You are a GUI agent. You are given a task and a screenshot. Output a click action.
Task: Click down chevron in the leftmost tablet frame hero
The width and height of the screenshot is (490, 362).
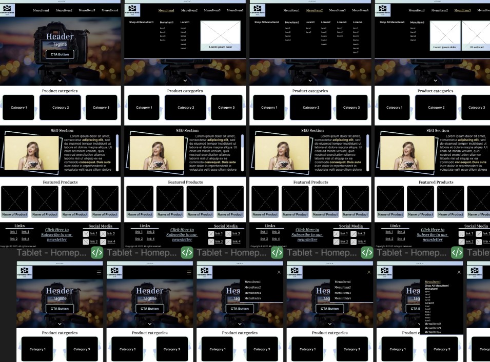coord(60,324)
